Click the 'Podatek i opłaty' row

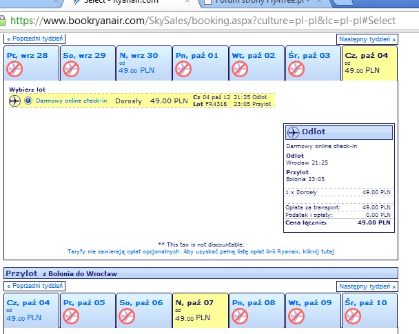(x=338, y=215)
